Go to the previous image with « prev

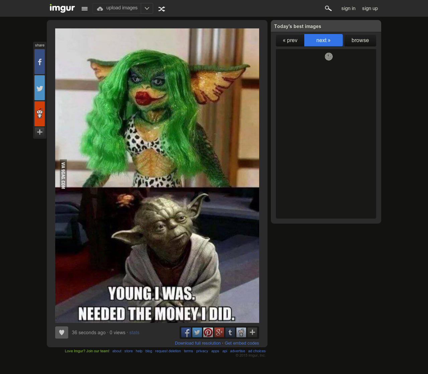click(x=290, y=40)
